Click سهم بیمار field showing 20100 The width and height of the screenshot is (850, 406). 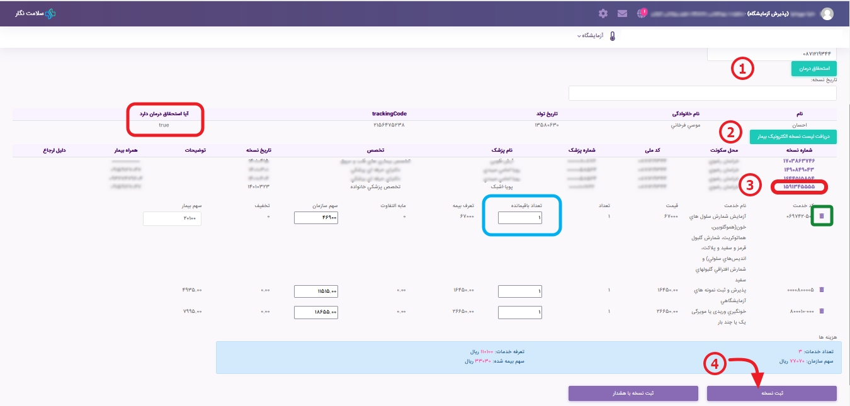[x=172, y=218]
